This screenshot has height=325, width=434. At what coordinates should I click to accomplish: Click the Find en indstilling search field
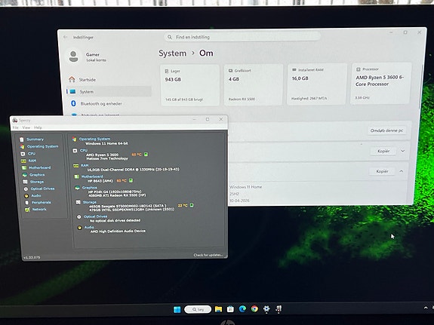[x=243, y=37]
